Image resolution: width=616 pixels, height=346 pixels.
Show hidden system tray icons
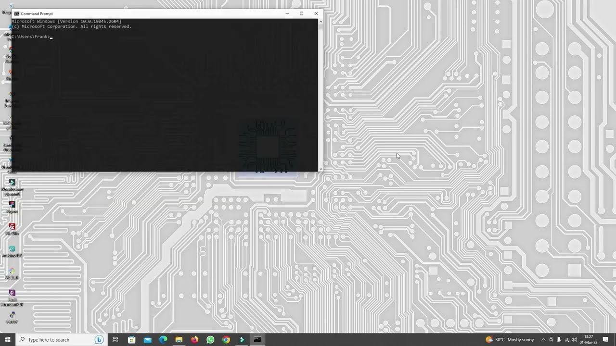(x=543, y=340)
